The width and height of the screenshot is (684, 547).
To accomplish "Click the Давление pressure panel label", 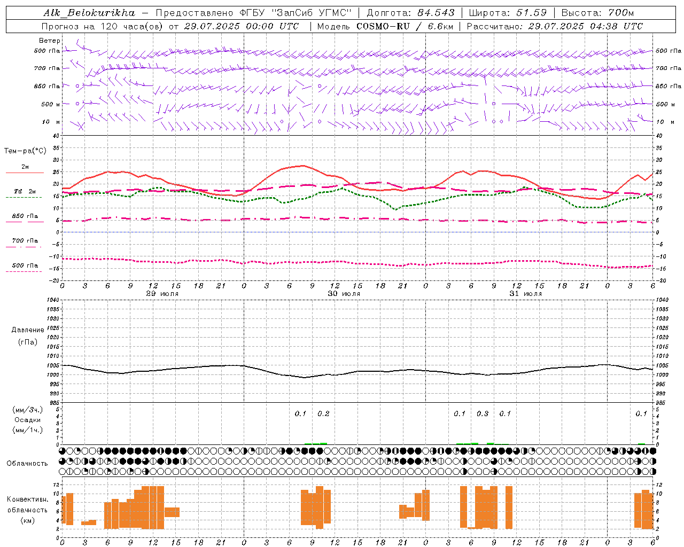I will coord(28,330).
